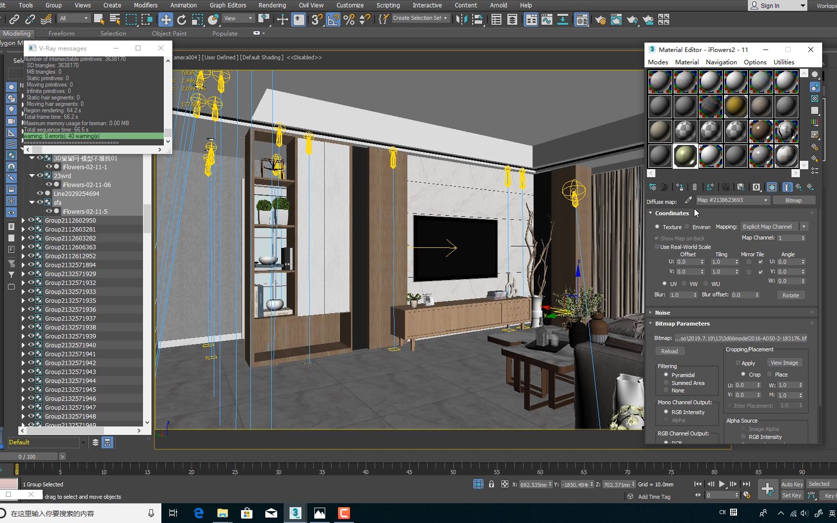The image size is (837, 523).
Task: Click Go to Parent icon
Action: pyautogui.click(x=799, y=187)
